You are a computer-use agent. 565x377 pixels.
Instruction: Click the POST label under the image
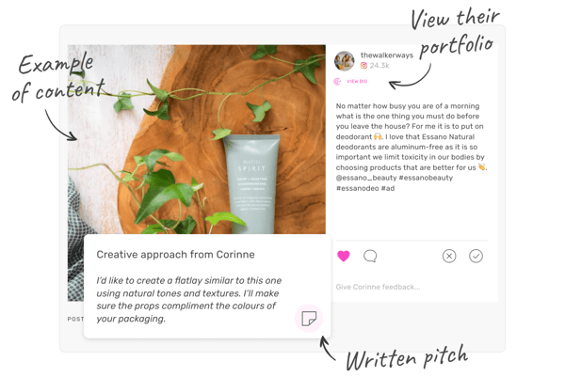(x=75, y=319)
